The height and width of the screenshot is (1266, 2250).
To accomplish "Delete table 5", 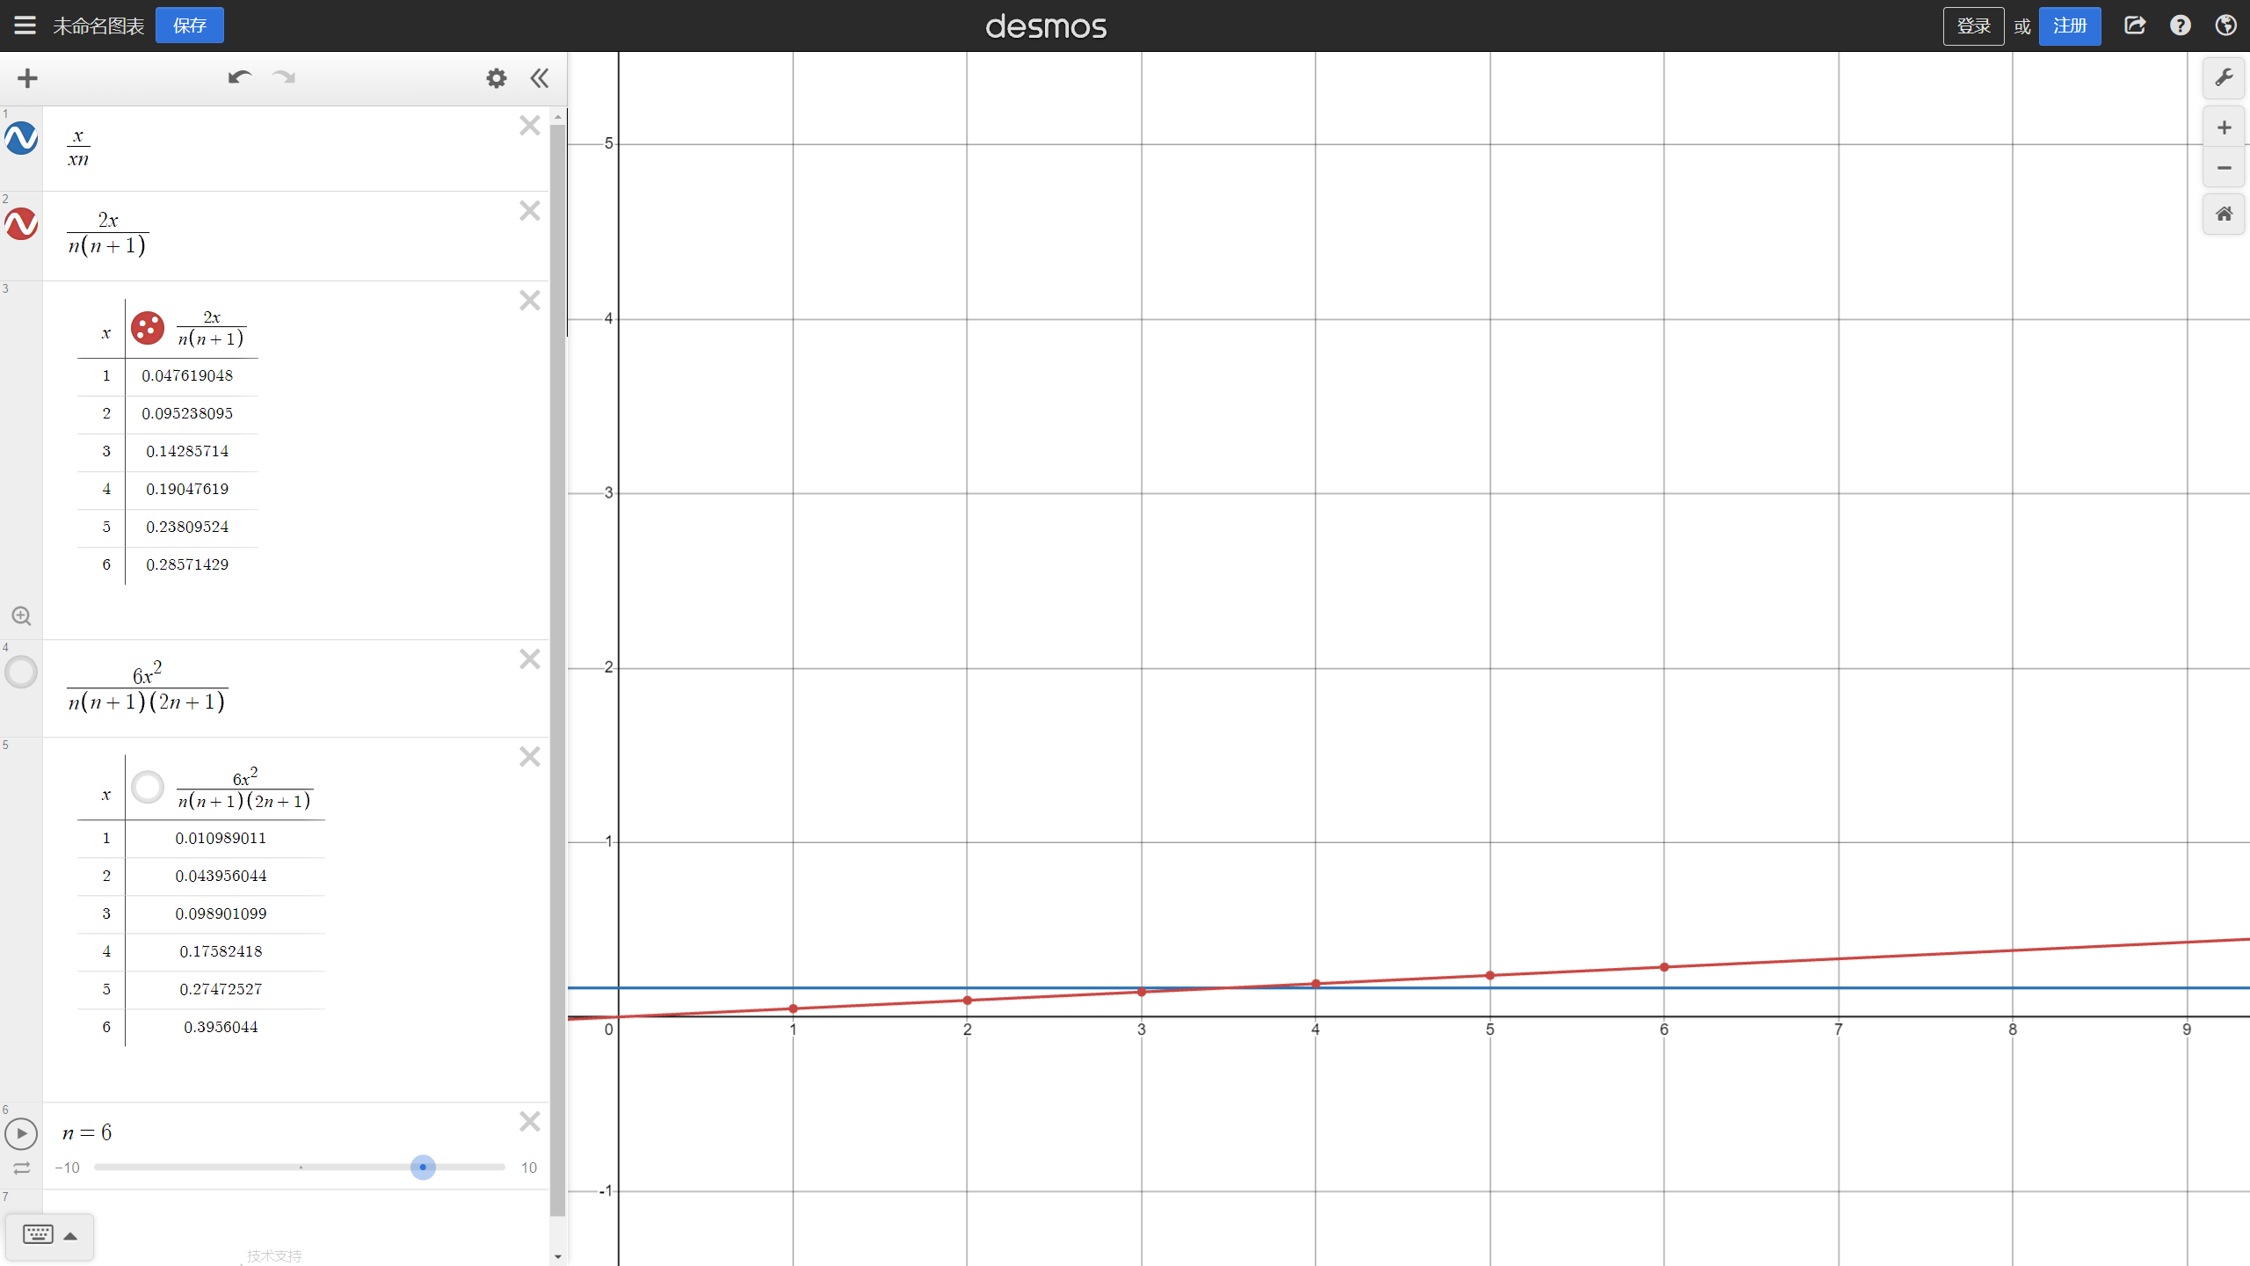I will tap(529, 757).
